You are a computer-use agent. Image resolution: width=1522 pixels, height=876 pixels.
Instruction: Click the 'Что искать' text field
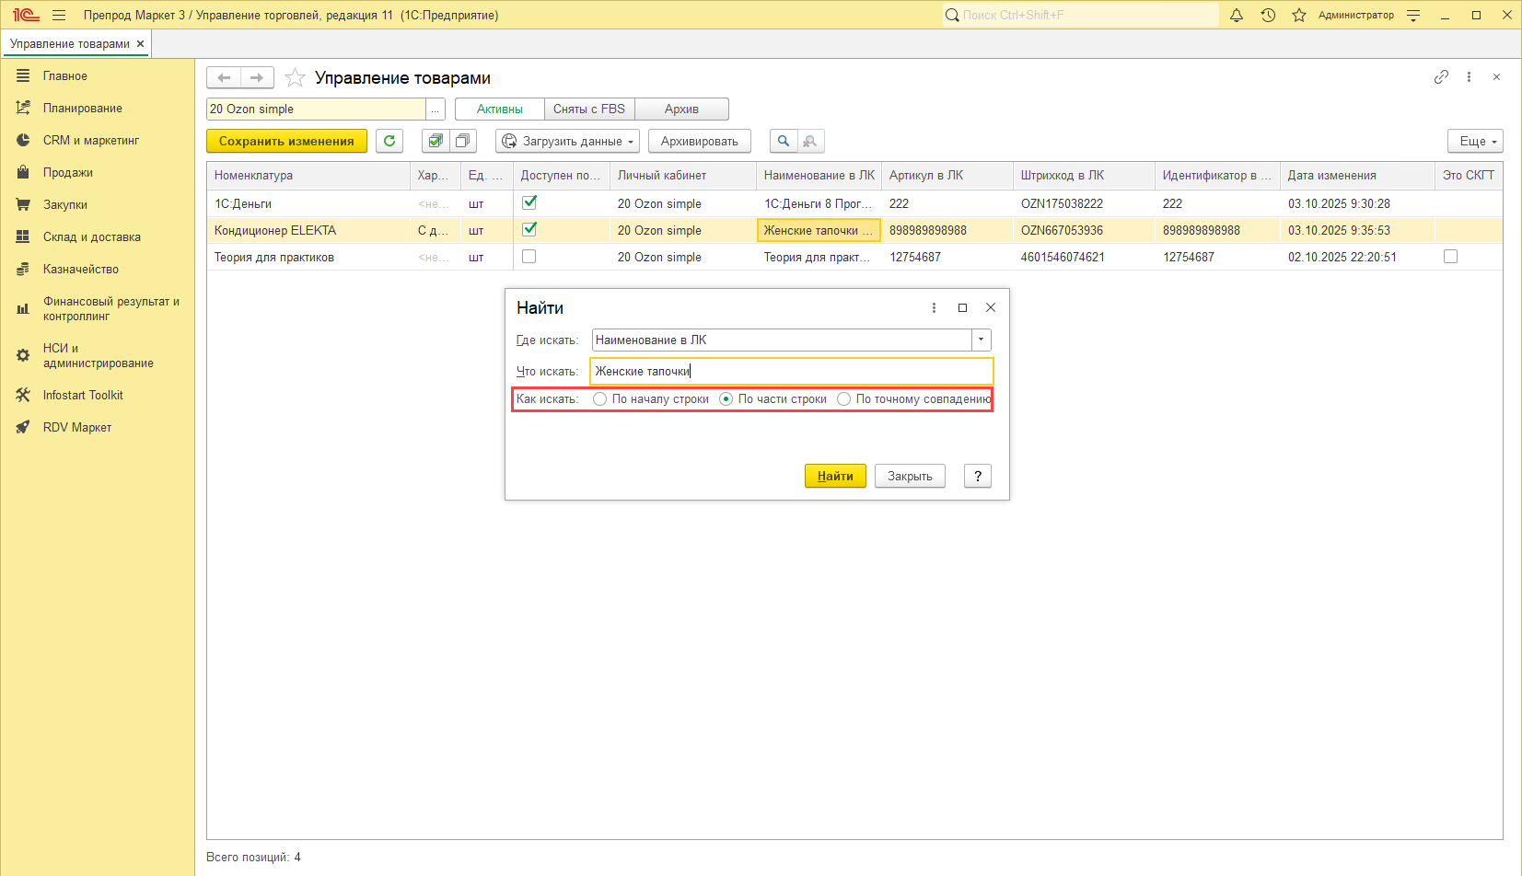click(790, 372)
